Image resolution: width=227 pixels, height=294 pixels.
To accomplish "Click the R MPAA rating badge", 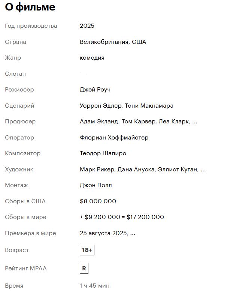I will coord(84,268).
